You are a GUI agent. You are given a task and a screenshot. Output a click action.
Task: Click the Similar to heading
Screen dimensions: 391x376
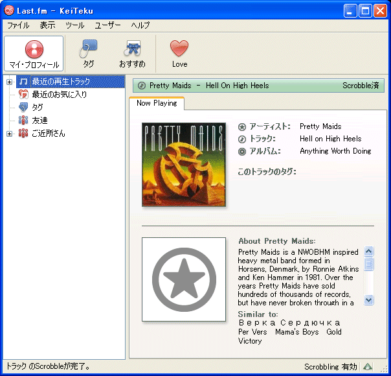tap(258, 314)
